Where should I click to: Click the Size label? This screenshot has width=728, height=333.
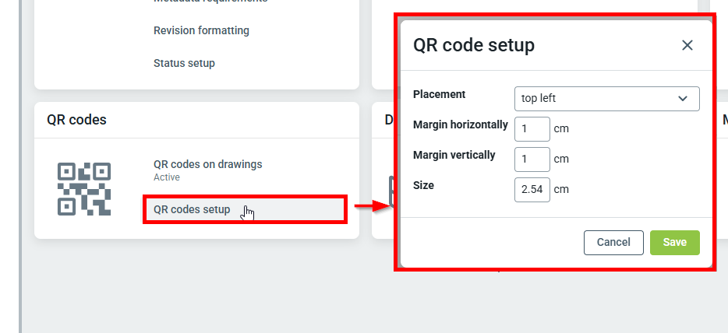coord(423,185)
